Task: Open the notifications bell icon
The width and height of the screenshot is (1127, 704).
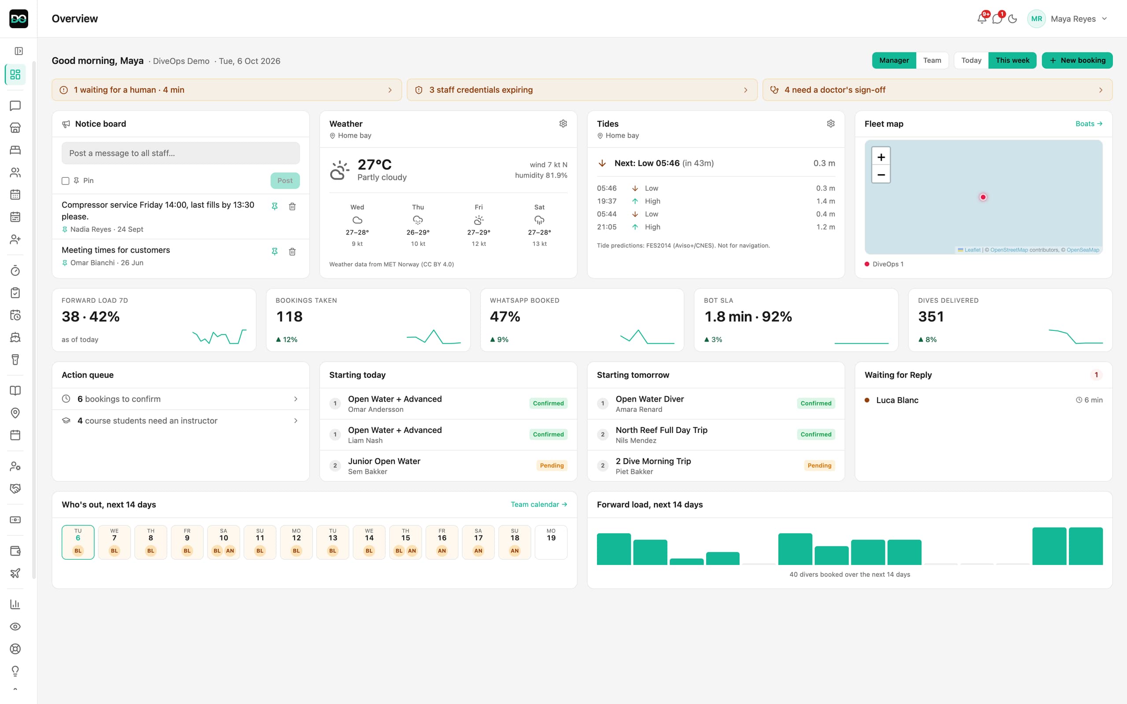Action: coord(982,18)
